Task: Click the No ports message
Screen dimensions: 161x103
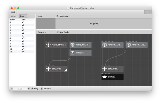Action: [94, 24]
